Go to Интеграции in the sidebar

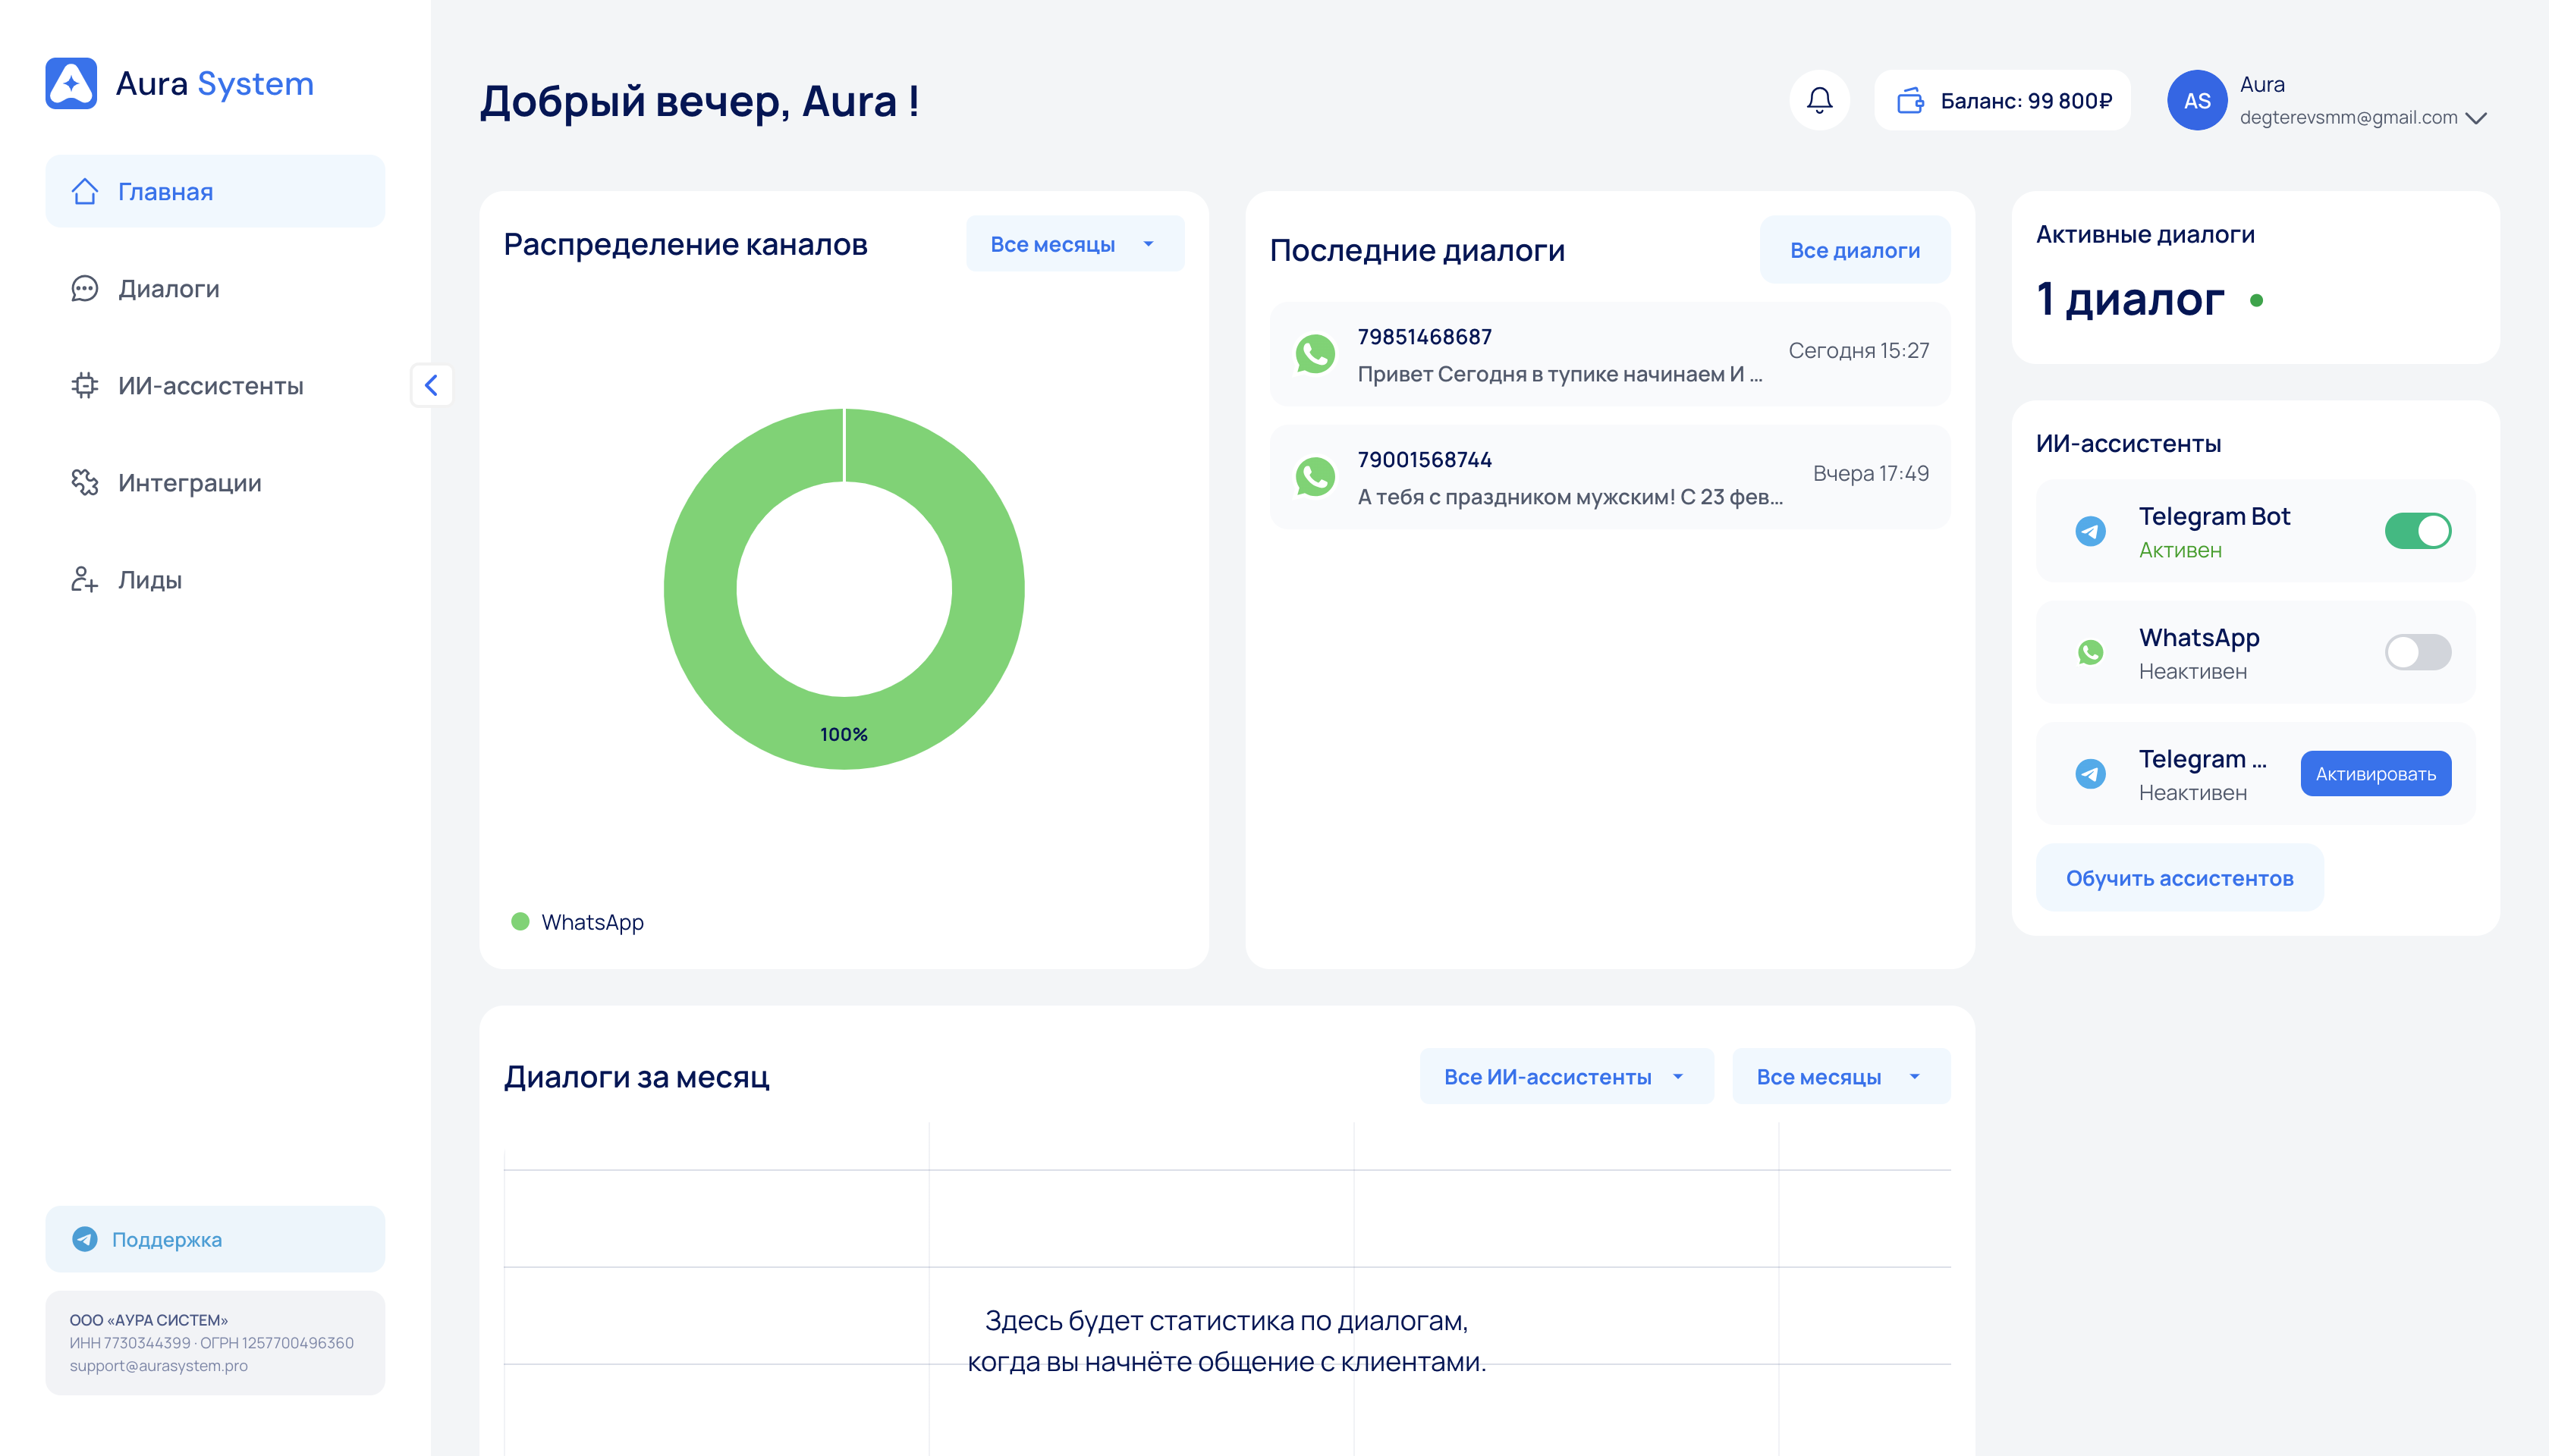(189, 483)
